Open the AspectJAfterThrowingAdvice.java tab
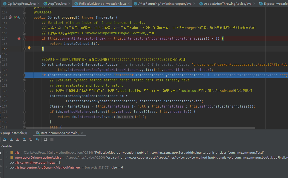The height and width of the screenshot is (178, 288). (x=228, y=4)
